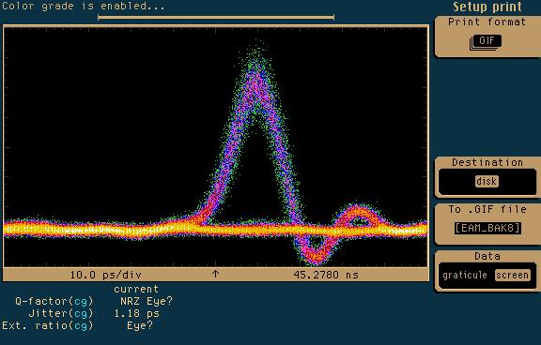The height and width of the screenshot is (345, 541).
Task: Click the 10.0 ps/div timebase readout
Action: pos(105,275)
